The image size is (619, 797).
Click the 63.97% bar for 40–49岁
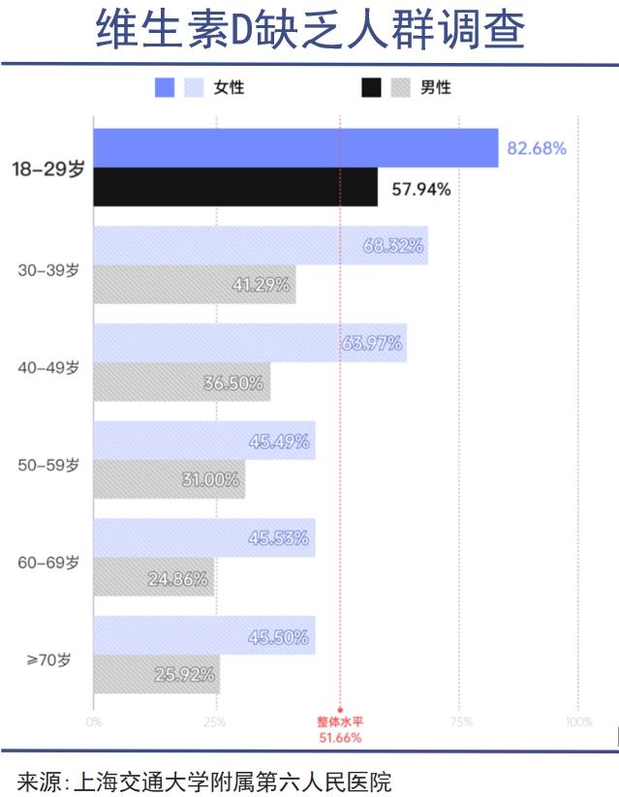250,344
